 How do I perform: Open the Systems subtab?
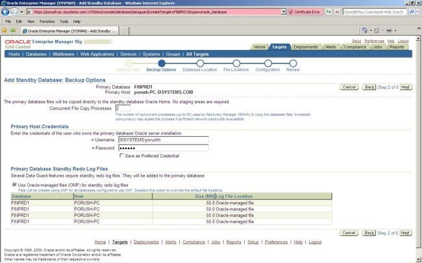pyautogui.click(x=151, y=54)
